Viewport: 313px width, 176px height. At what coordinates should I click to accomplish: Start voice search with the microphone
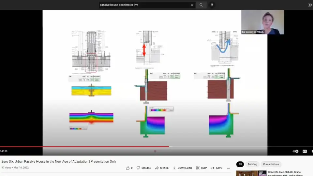pos(212,5)
